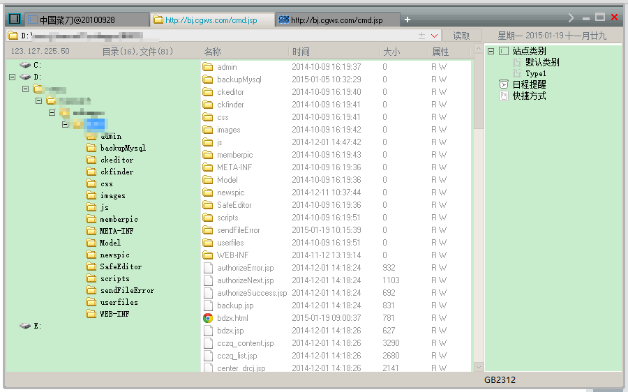
Task: Select scripts folder icon in tree
Action: point(91,278)
